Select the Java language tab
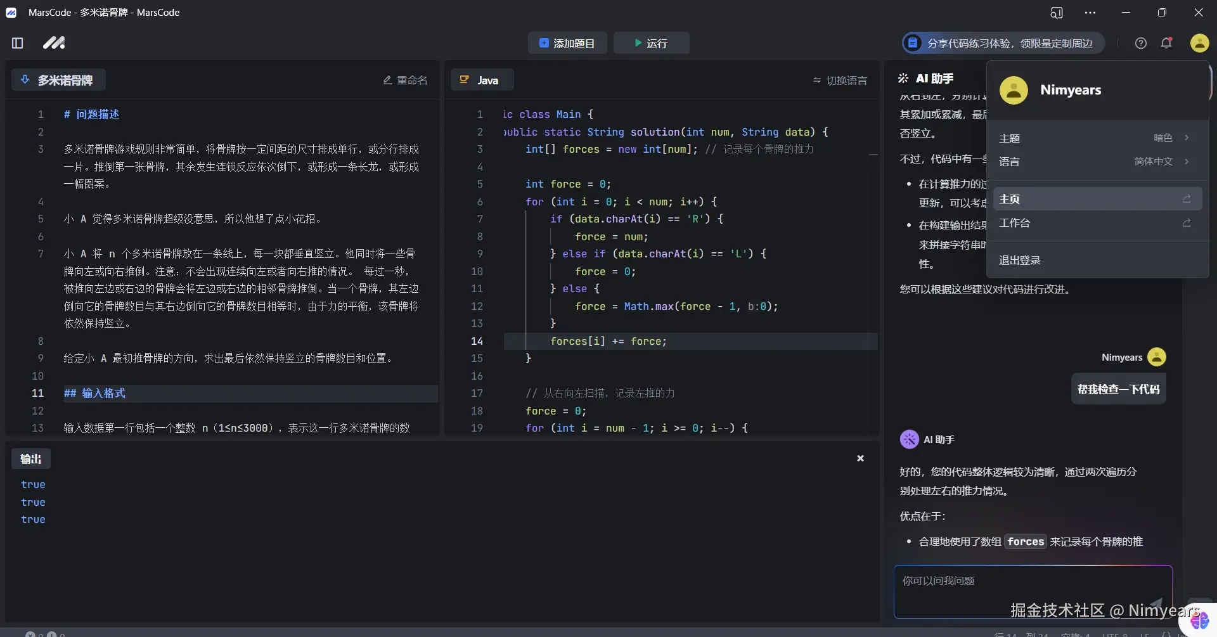1217x637 pixels. click(481, 80)
